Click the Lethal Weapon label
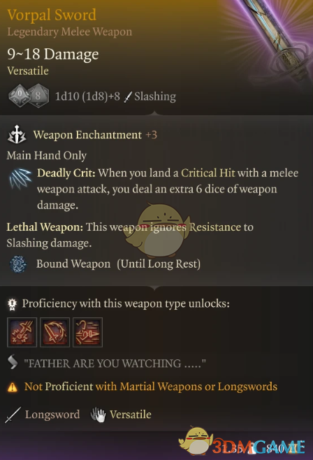This screenshot has width=313, height=460. point(45,227)
